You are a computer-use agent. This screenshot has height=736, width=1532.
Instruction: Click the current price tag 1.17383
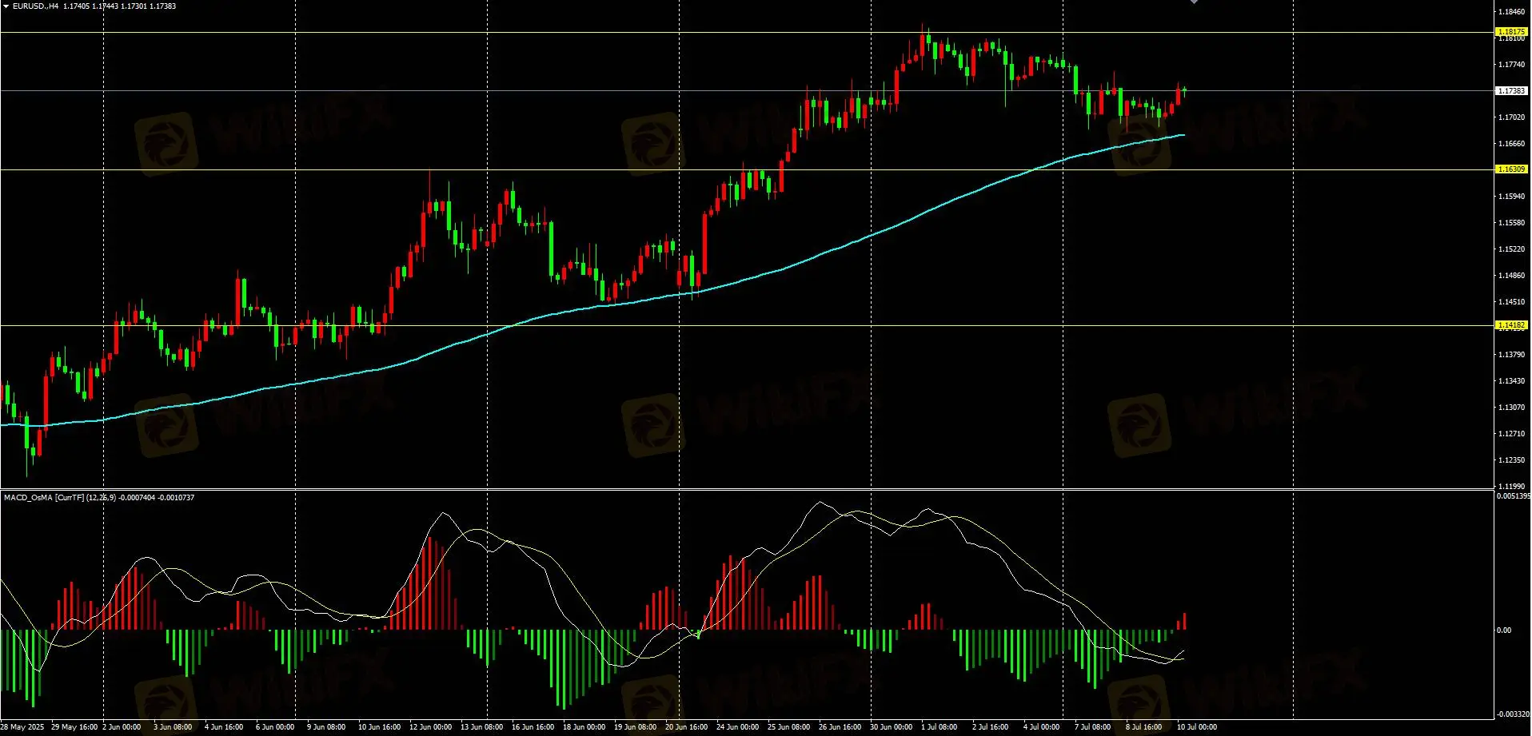click(x=1511, y=91)
